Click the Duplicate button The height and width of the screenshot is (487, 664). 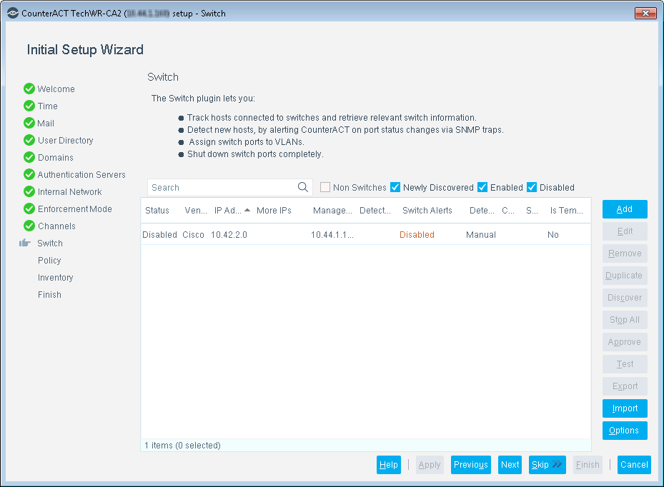625,276
